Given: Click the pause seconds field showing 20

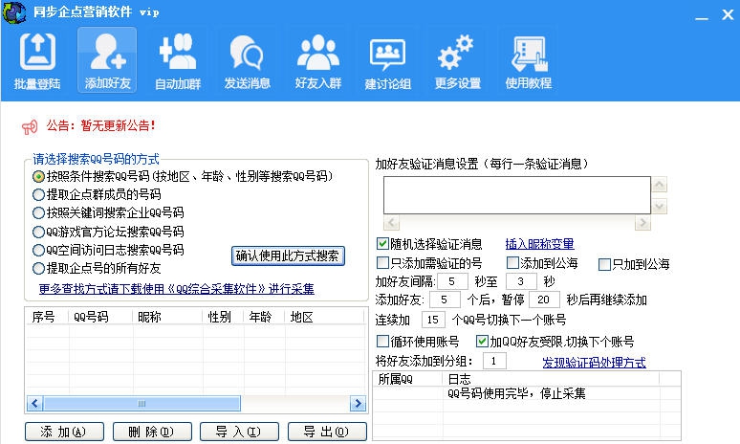Looking at the screenshot, I should click(544, 300).
